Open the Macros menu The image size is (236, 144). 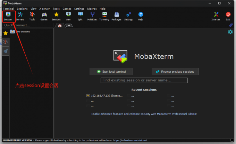[92, 9]
